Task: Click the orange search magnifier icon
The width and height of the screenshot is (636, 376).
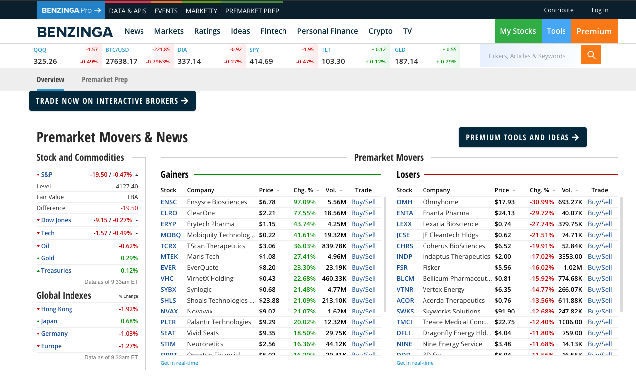Action: click(591, 55)
